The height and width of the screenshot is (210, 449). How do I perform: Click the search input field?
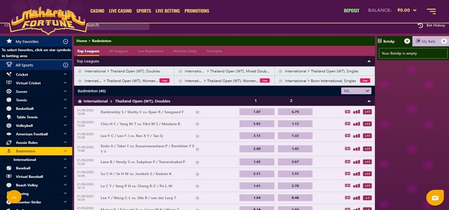pyautogui.click(x=118, y=25)
